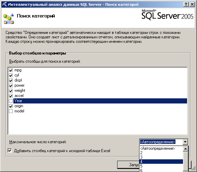Select the highlighted Year row
Image resolution: width=197 pixels, height=172 pixels.
point(100,101)
